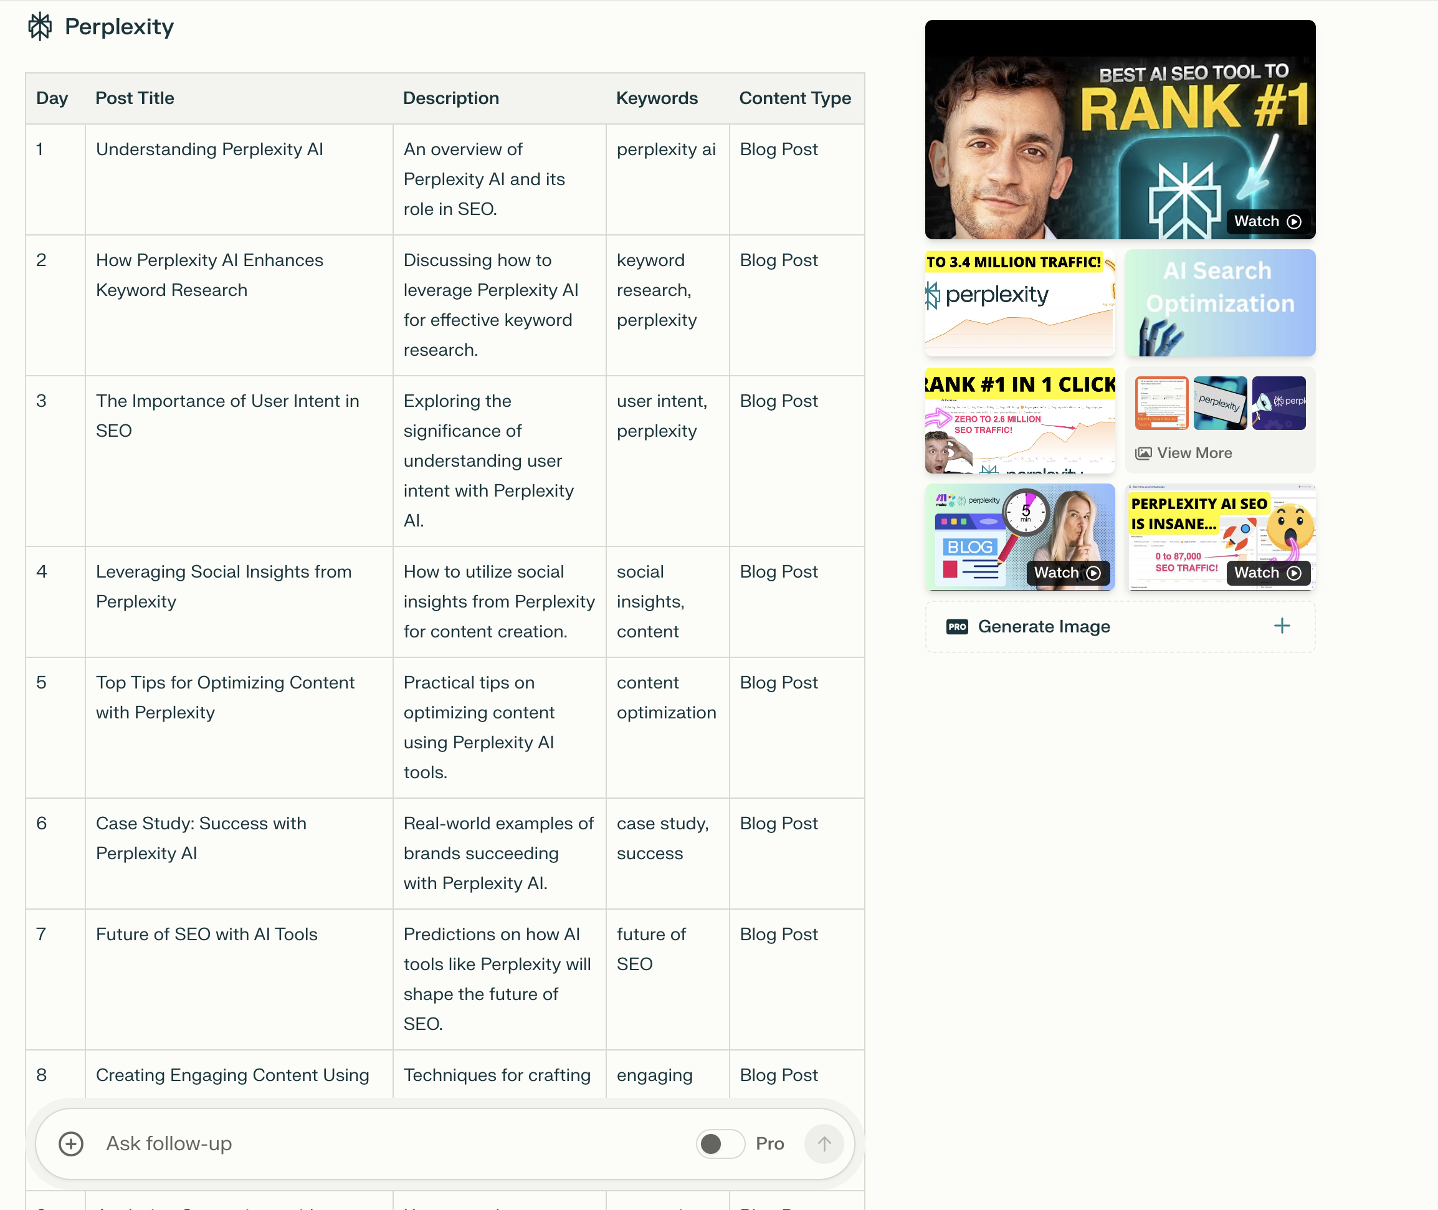The height and width of the screenshot is (1210, 1438).
Task: Click the View More image icon
Action: pos(1143,453)
